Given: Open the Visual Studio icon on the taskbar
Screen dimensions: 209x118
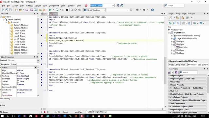Looking at the screenshot, I should pyautogui.click(x=25, y=116).
